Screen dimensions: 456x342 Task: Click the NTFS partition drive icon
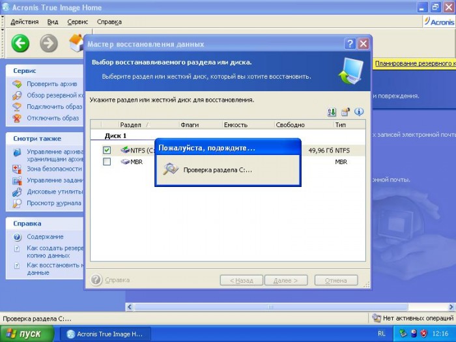click(x=125, y=150)
